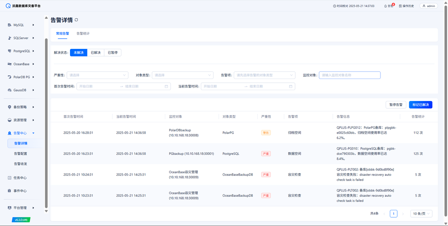
Task: Click the OceanBase icon in the sidebar
Action: click(x=9, y=64)
